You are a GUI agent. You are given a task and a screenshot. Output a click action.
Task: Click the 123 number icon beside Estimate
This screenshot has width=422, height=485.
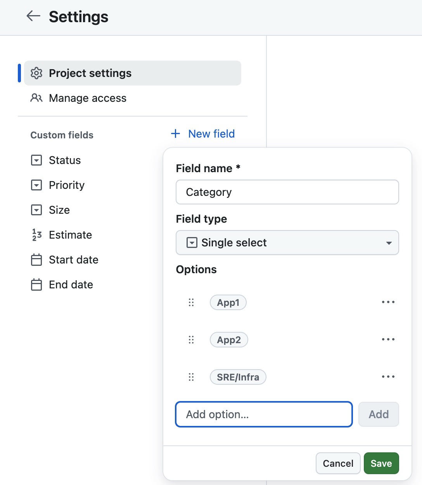click(36, 235)
